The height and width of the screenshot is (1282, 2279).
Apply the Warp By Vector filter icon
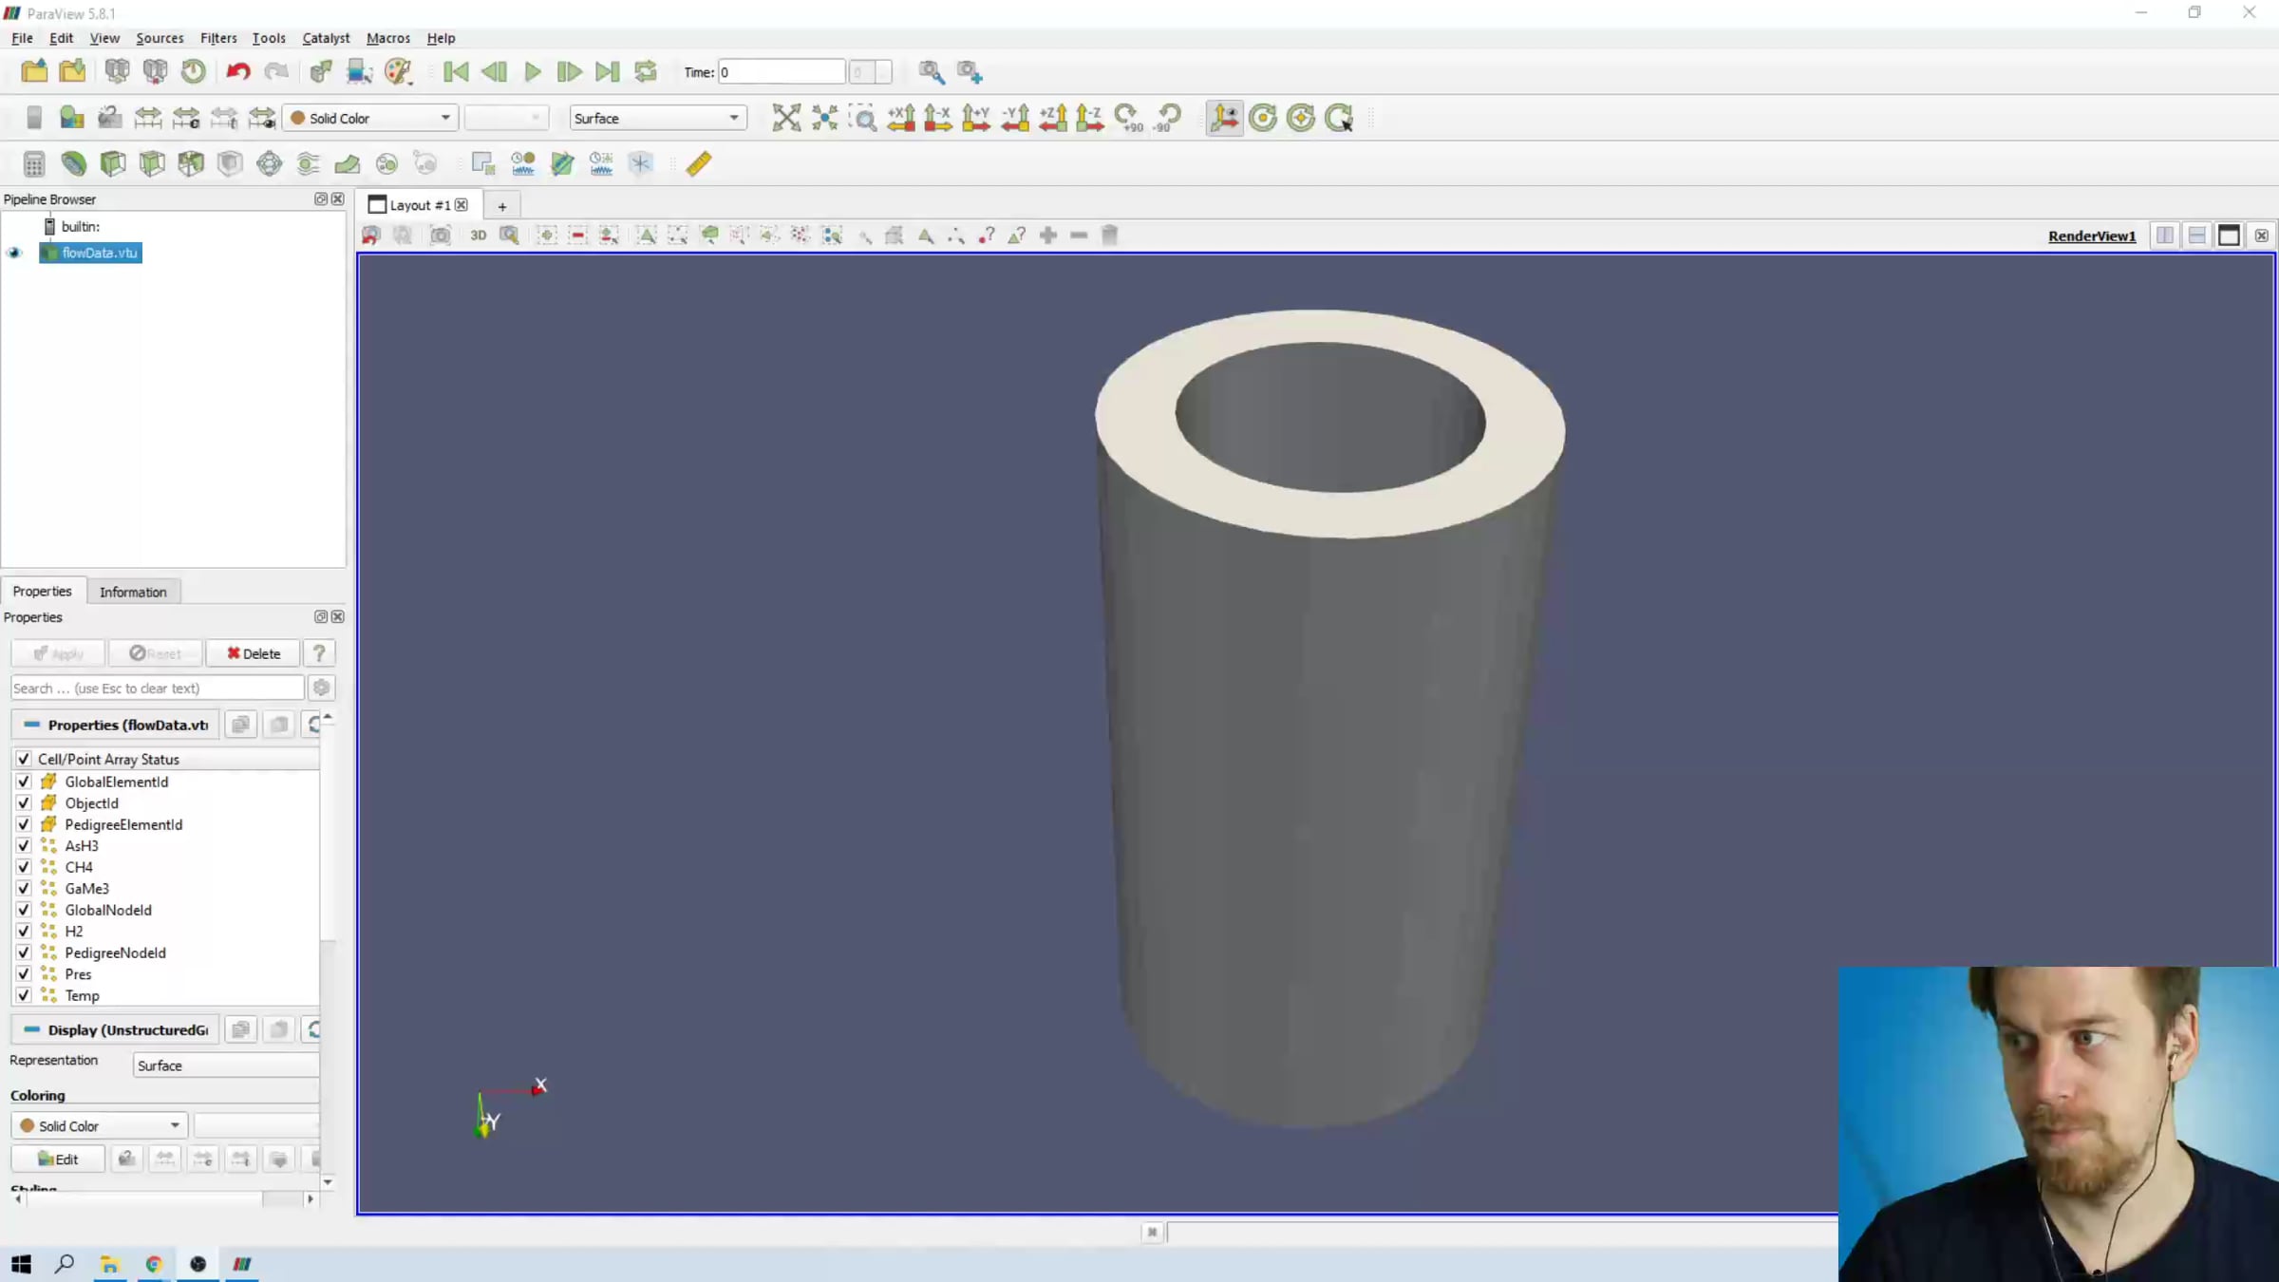pos(348,164)
